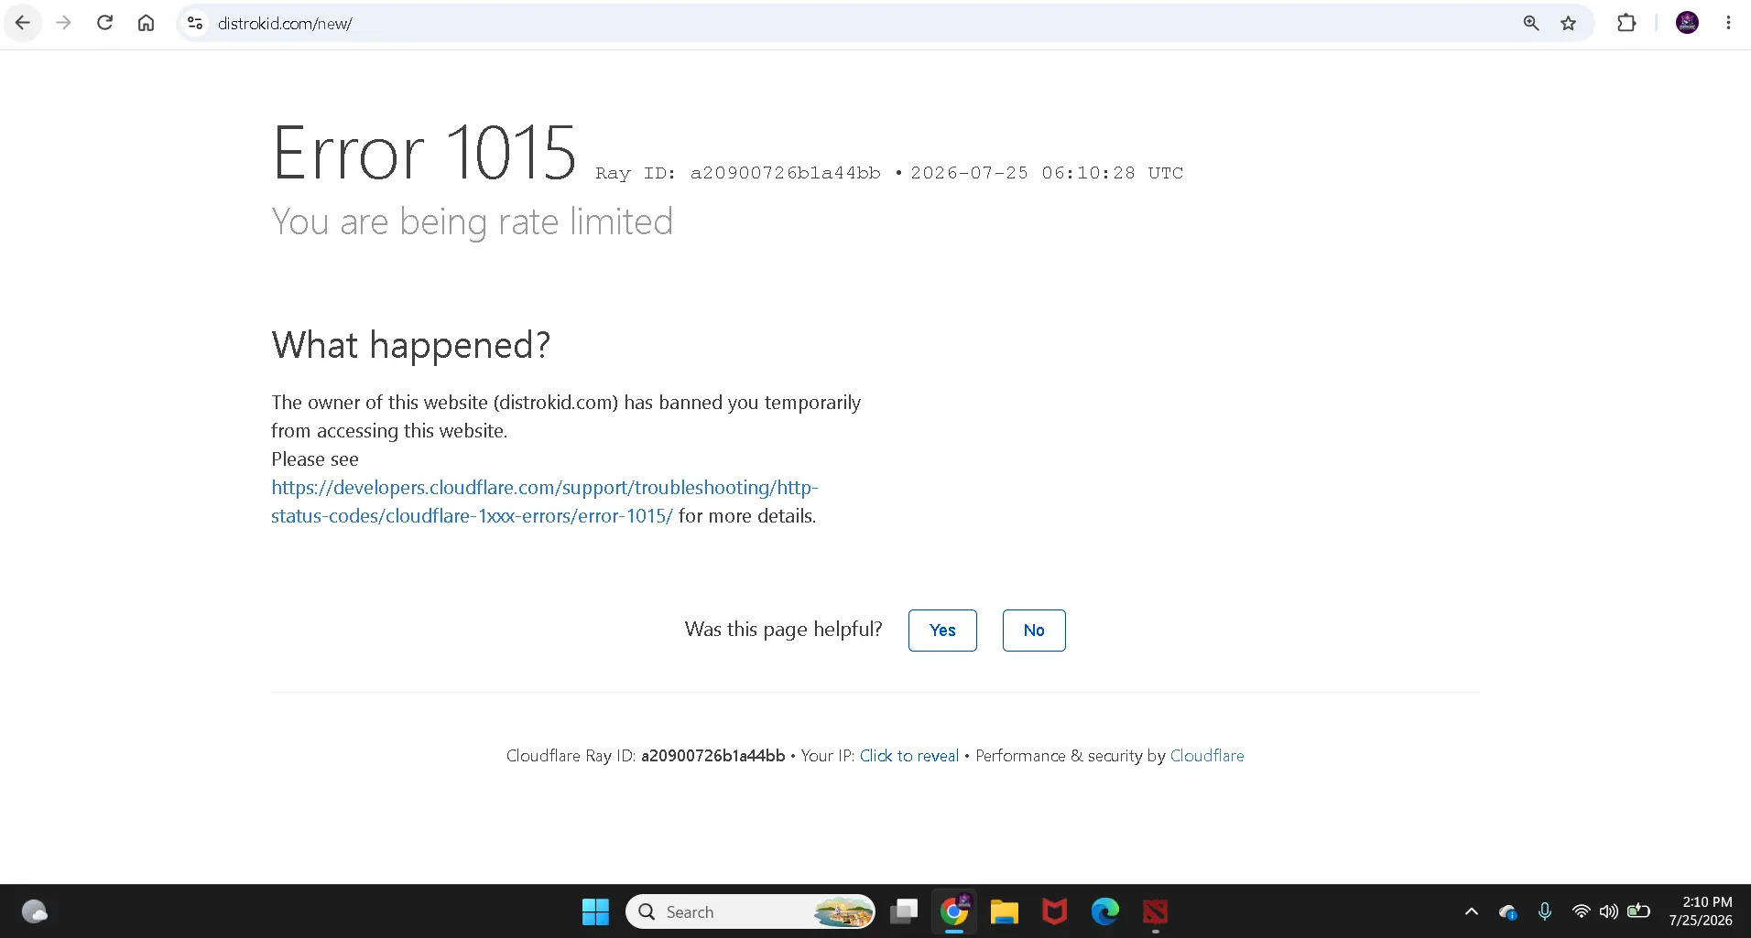Click the 'What happened?' heading

click(411, 345)
